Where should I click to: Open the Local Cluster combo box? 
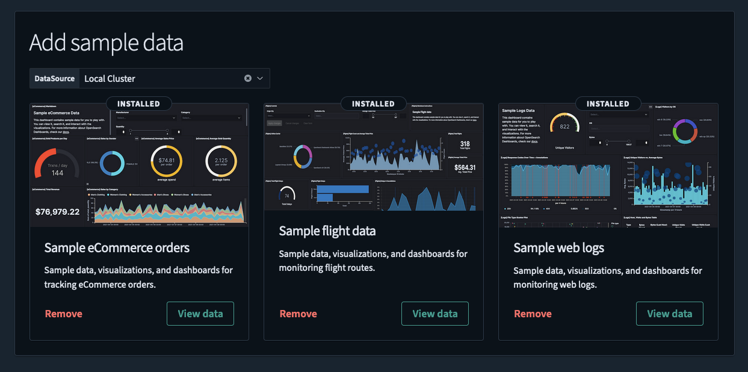coord(175,78)
